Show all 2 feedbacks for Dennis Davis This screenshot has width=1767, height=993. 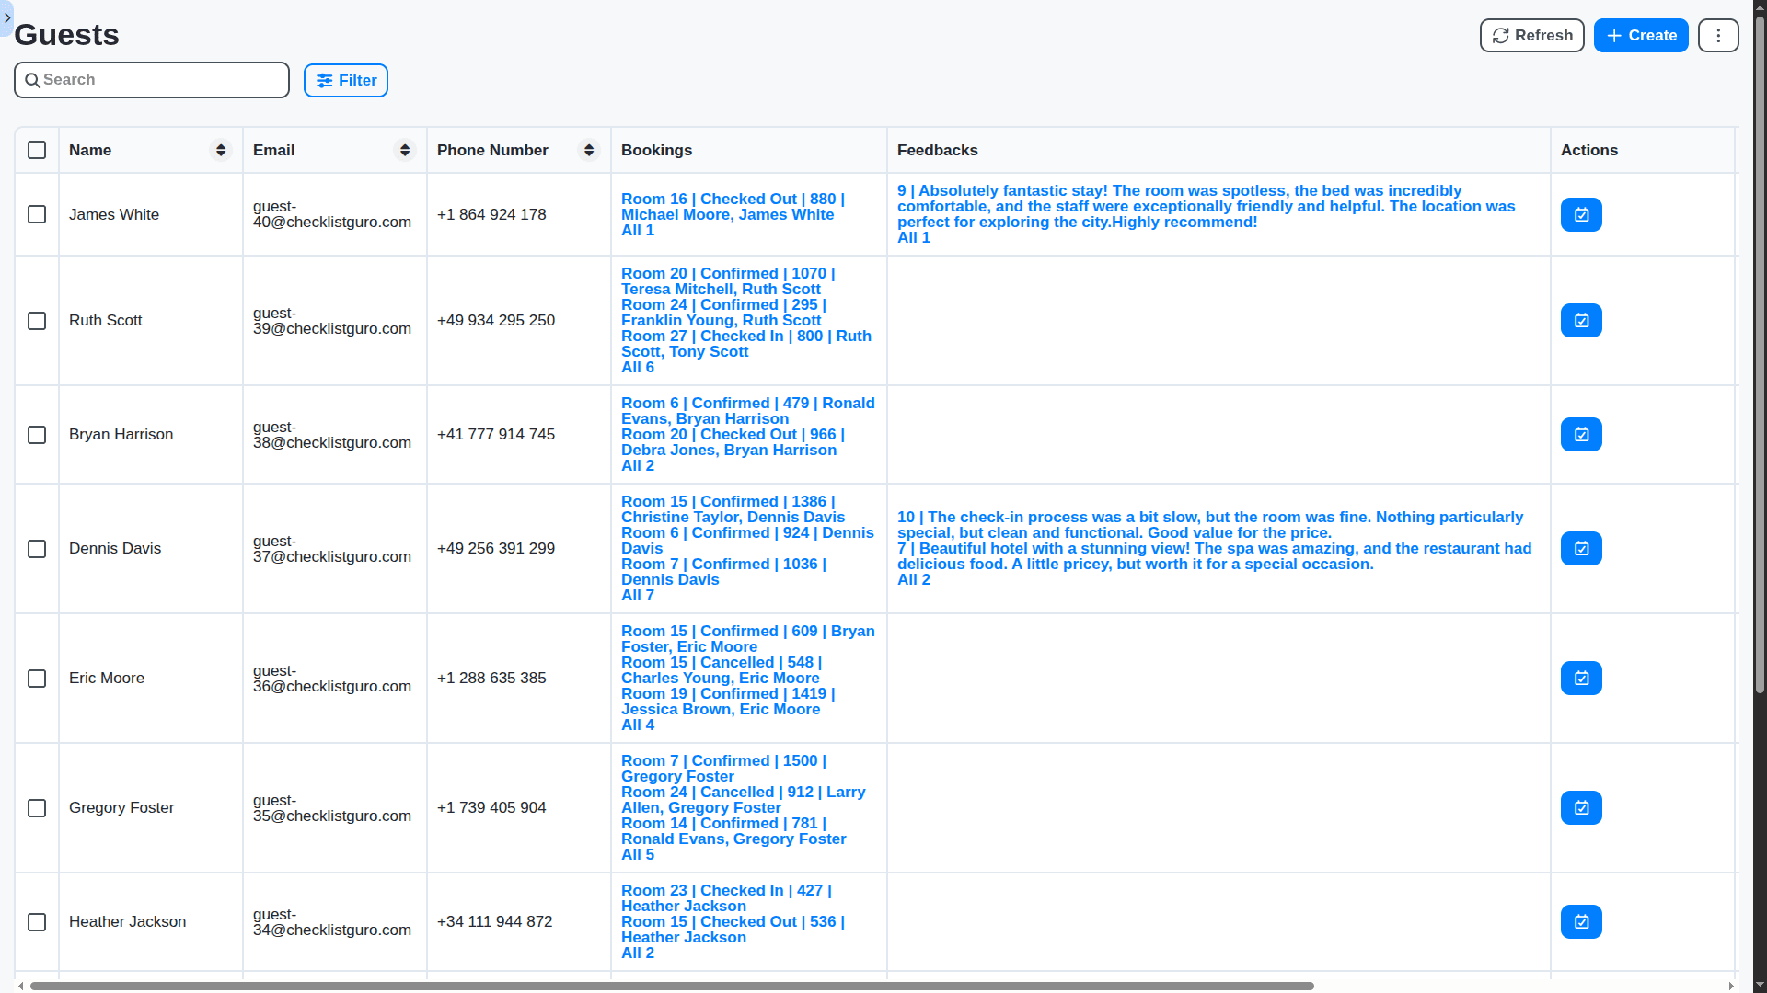[913, 580]
